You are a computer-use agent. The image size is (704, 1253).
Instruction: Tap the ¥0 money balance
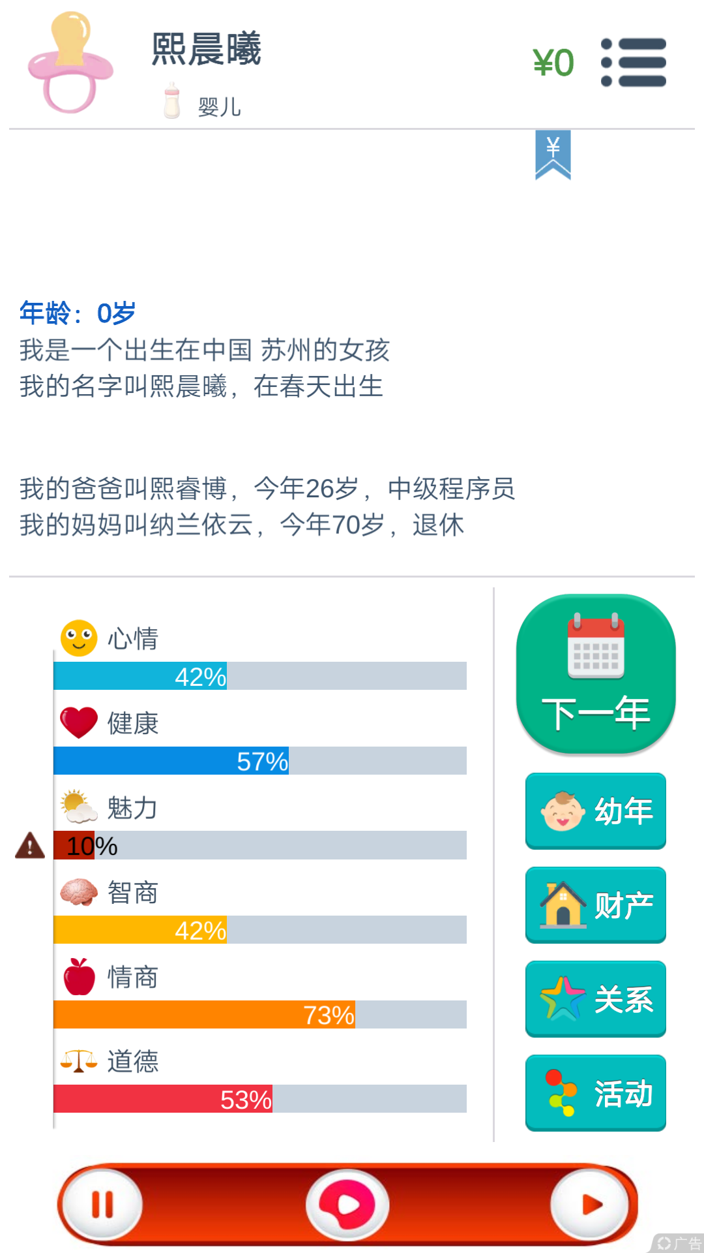click(x=553, y=63)
